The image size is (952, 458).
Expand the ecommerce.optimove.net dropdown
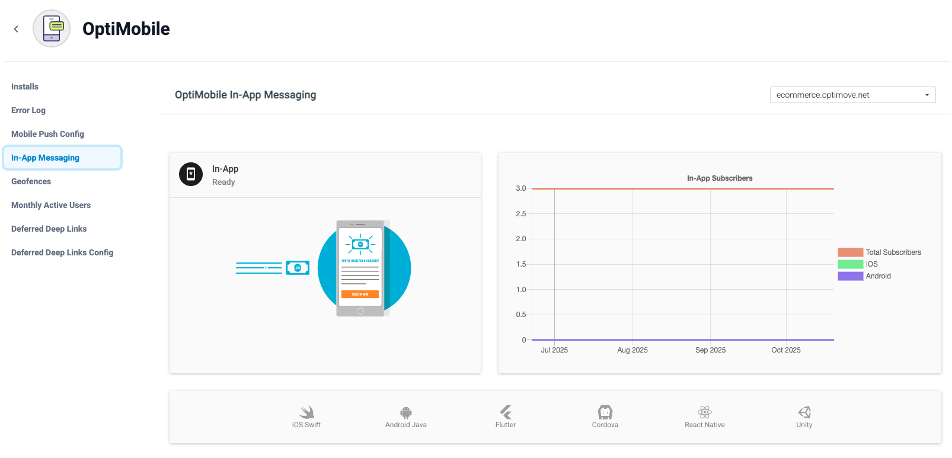(x=852, y=95)
